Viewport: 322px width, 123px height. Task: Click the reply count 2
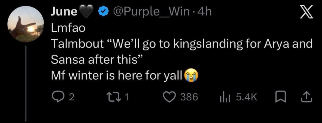point(71,97)
